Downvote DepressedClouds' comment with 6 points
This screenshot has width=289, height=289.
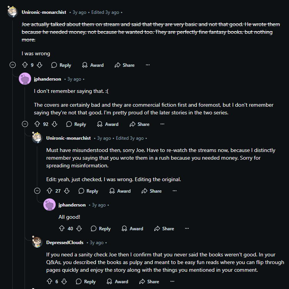64,281
